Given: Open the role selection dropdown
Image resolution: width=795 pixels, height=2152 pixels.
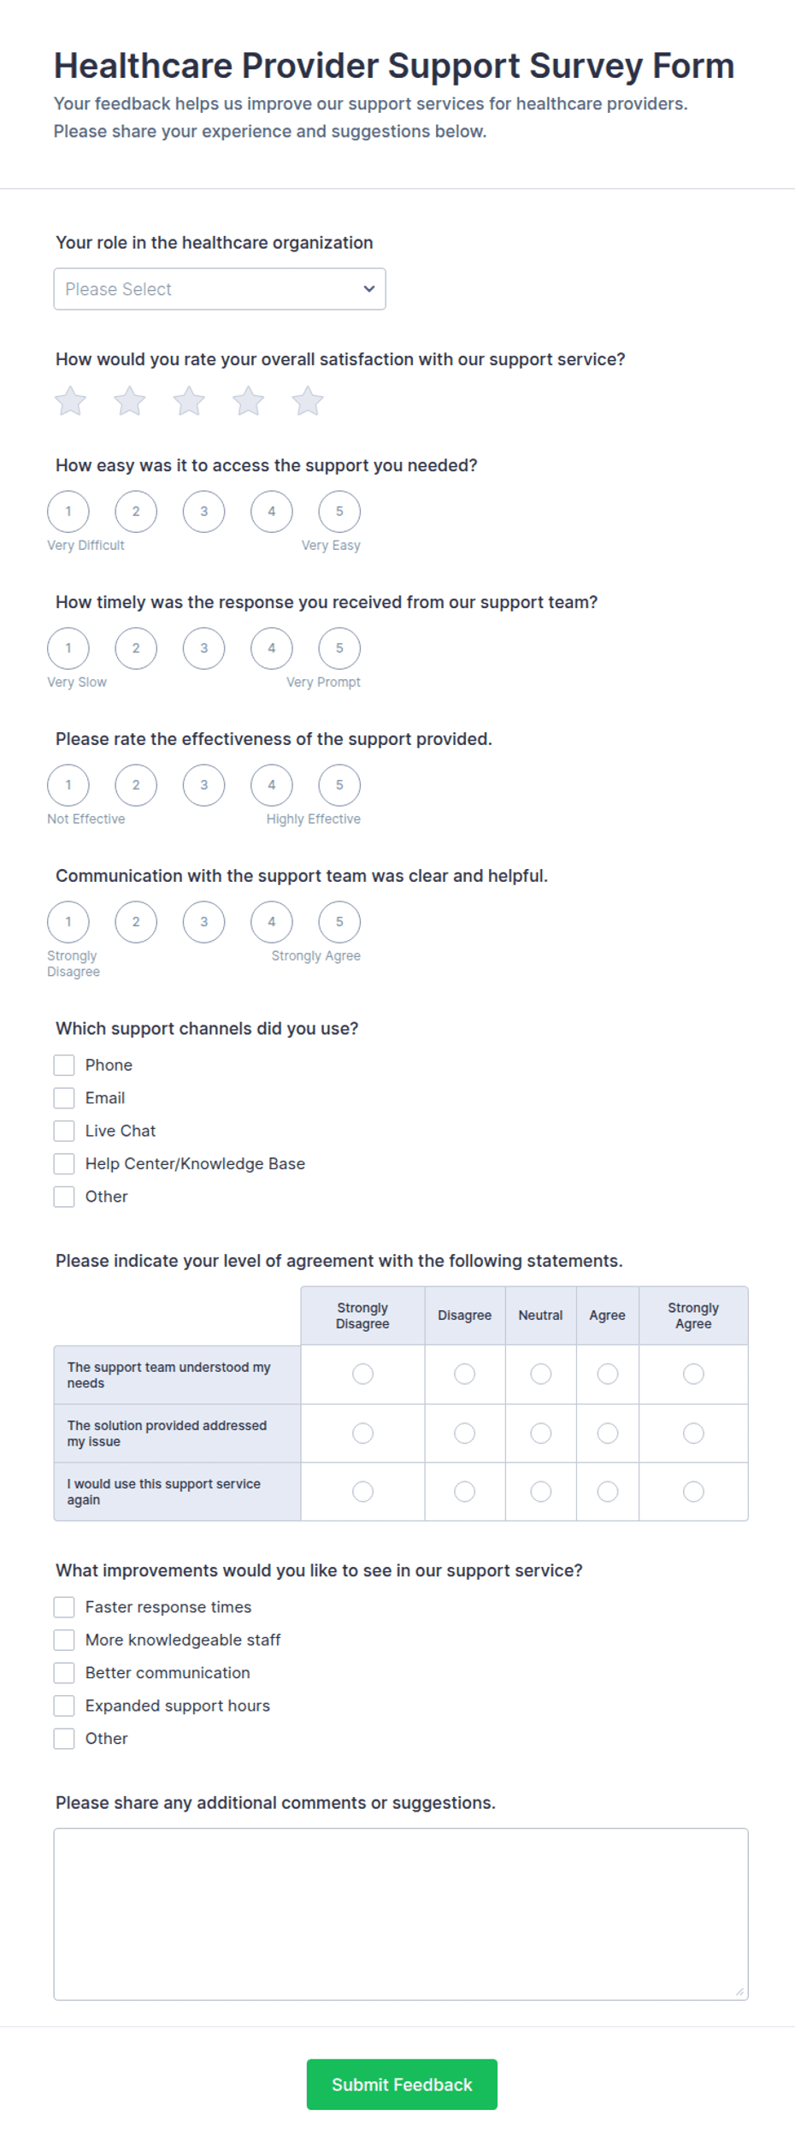Looking at the screenshot, I should coord(220,289).
